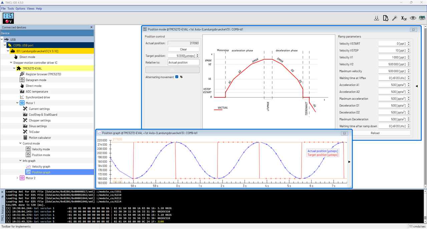Click the Maximum velocity value field

393,71
